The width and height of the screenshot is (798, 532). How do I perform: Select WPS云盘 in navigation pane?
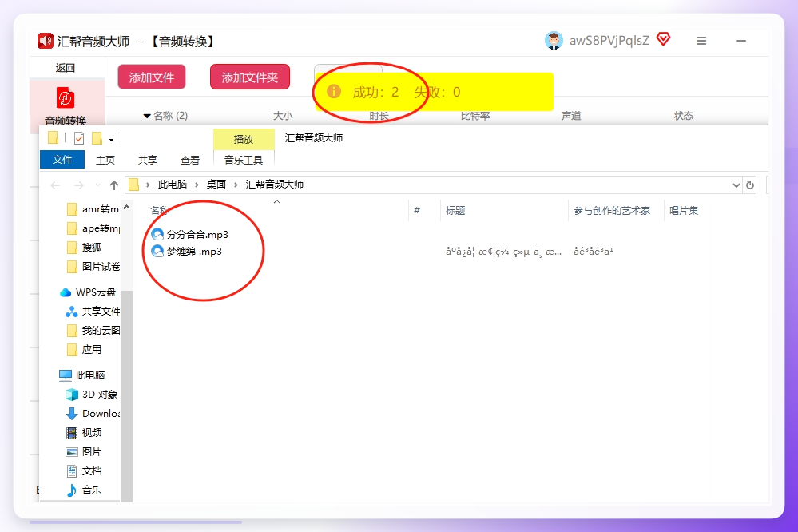click(88, 292)
